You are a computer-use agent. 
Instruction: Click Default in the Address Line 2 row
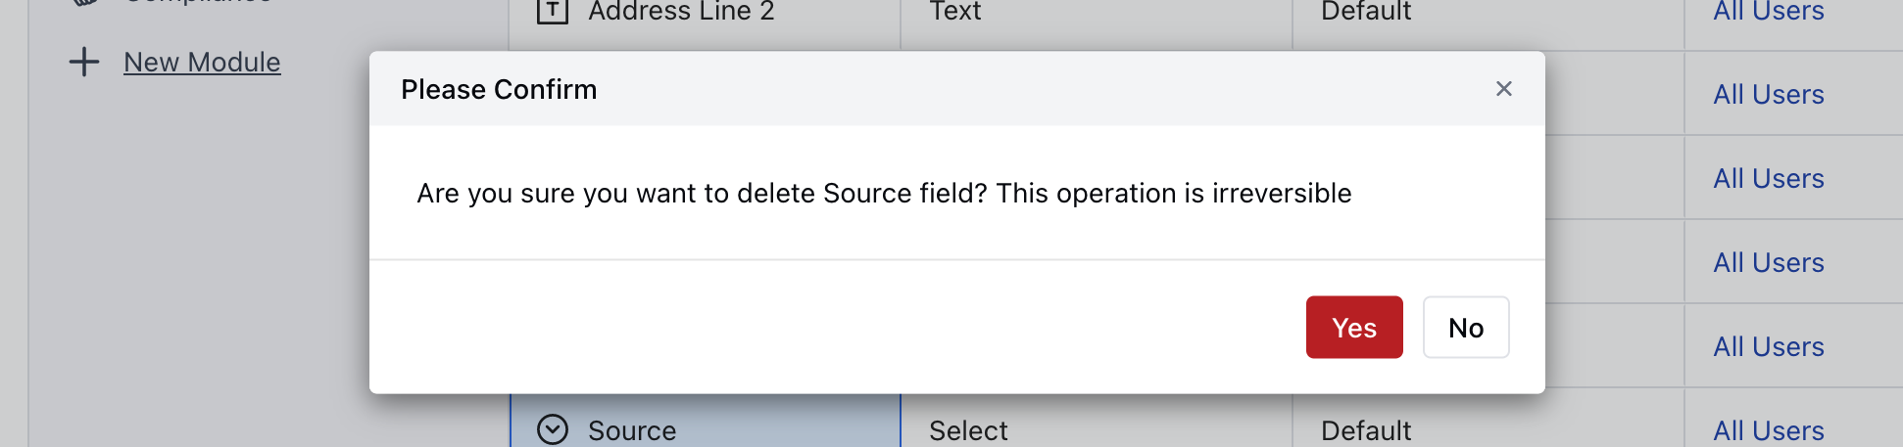[1366, 11]
